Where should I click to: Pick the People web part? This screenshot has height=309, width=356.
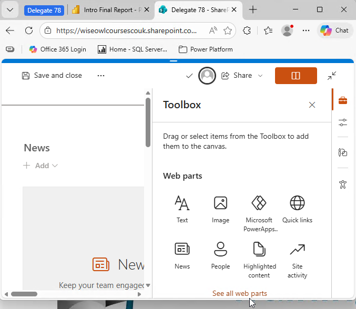click(220, 255)
